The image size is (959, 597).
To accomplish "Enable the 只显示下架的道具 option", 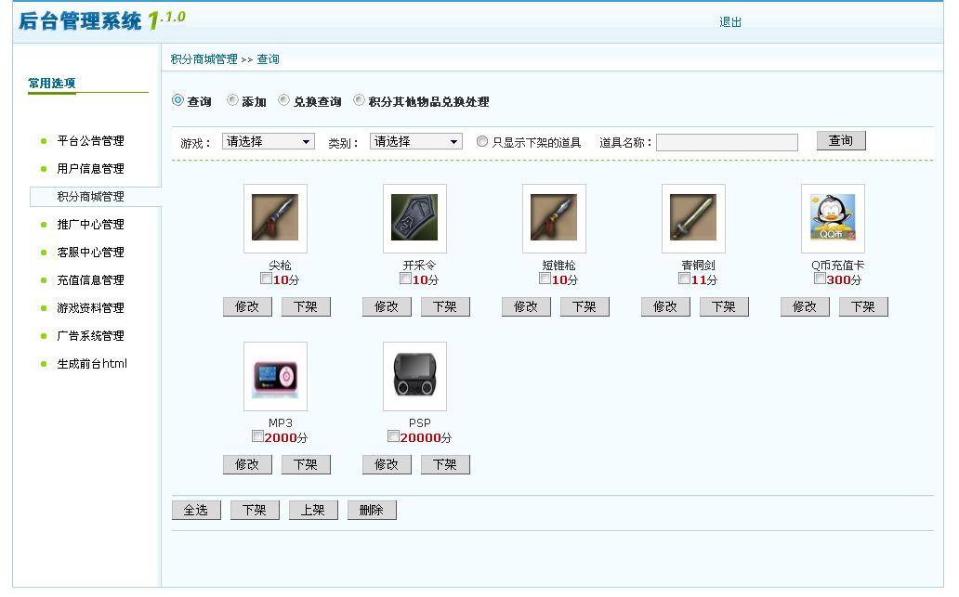I will tap(479, 140).
